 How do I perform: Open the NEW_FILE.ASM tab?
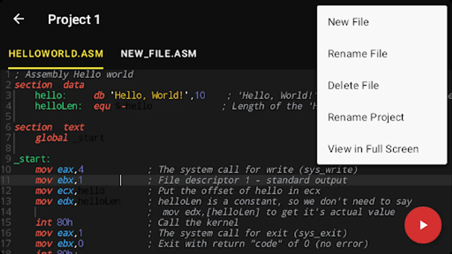tap(158, 54)
